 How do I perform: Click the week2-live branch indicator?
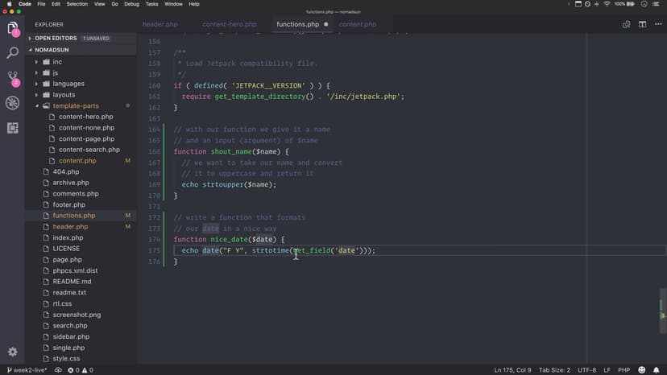[x=26, y=370]
